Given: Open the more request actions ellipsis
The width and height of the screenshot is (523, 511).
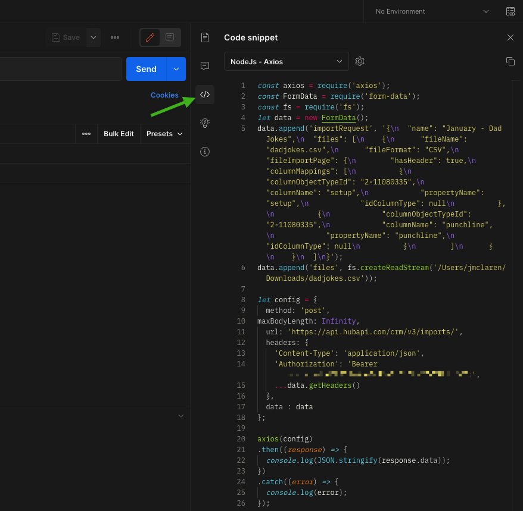Looking at the screenshot, I should point(115,37).
